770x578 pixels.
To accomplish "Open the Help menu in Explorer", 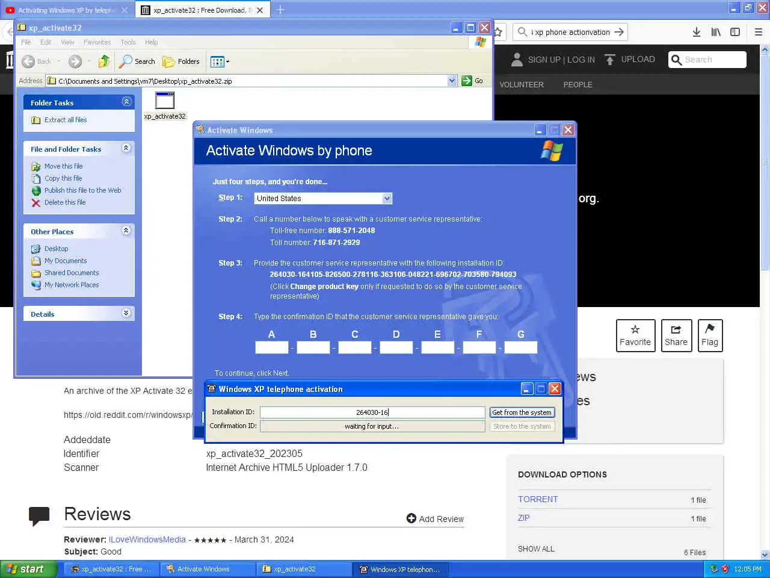I will [x=151, y=42].
